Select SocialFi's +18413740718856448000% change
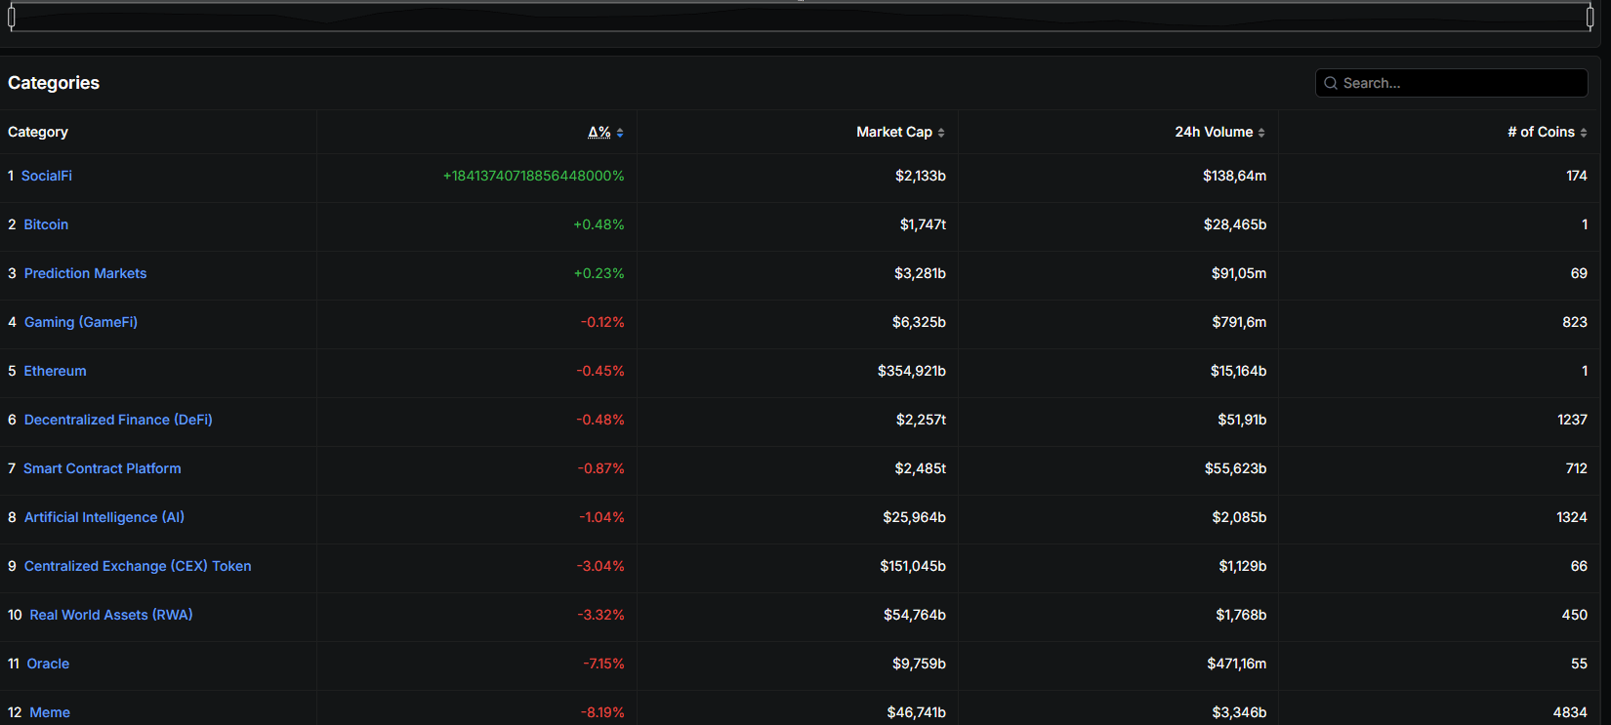Image resolution: width=1611 pixels, height=725 pixels. (x=533, y=176)
